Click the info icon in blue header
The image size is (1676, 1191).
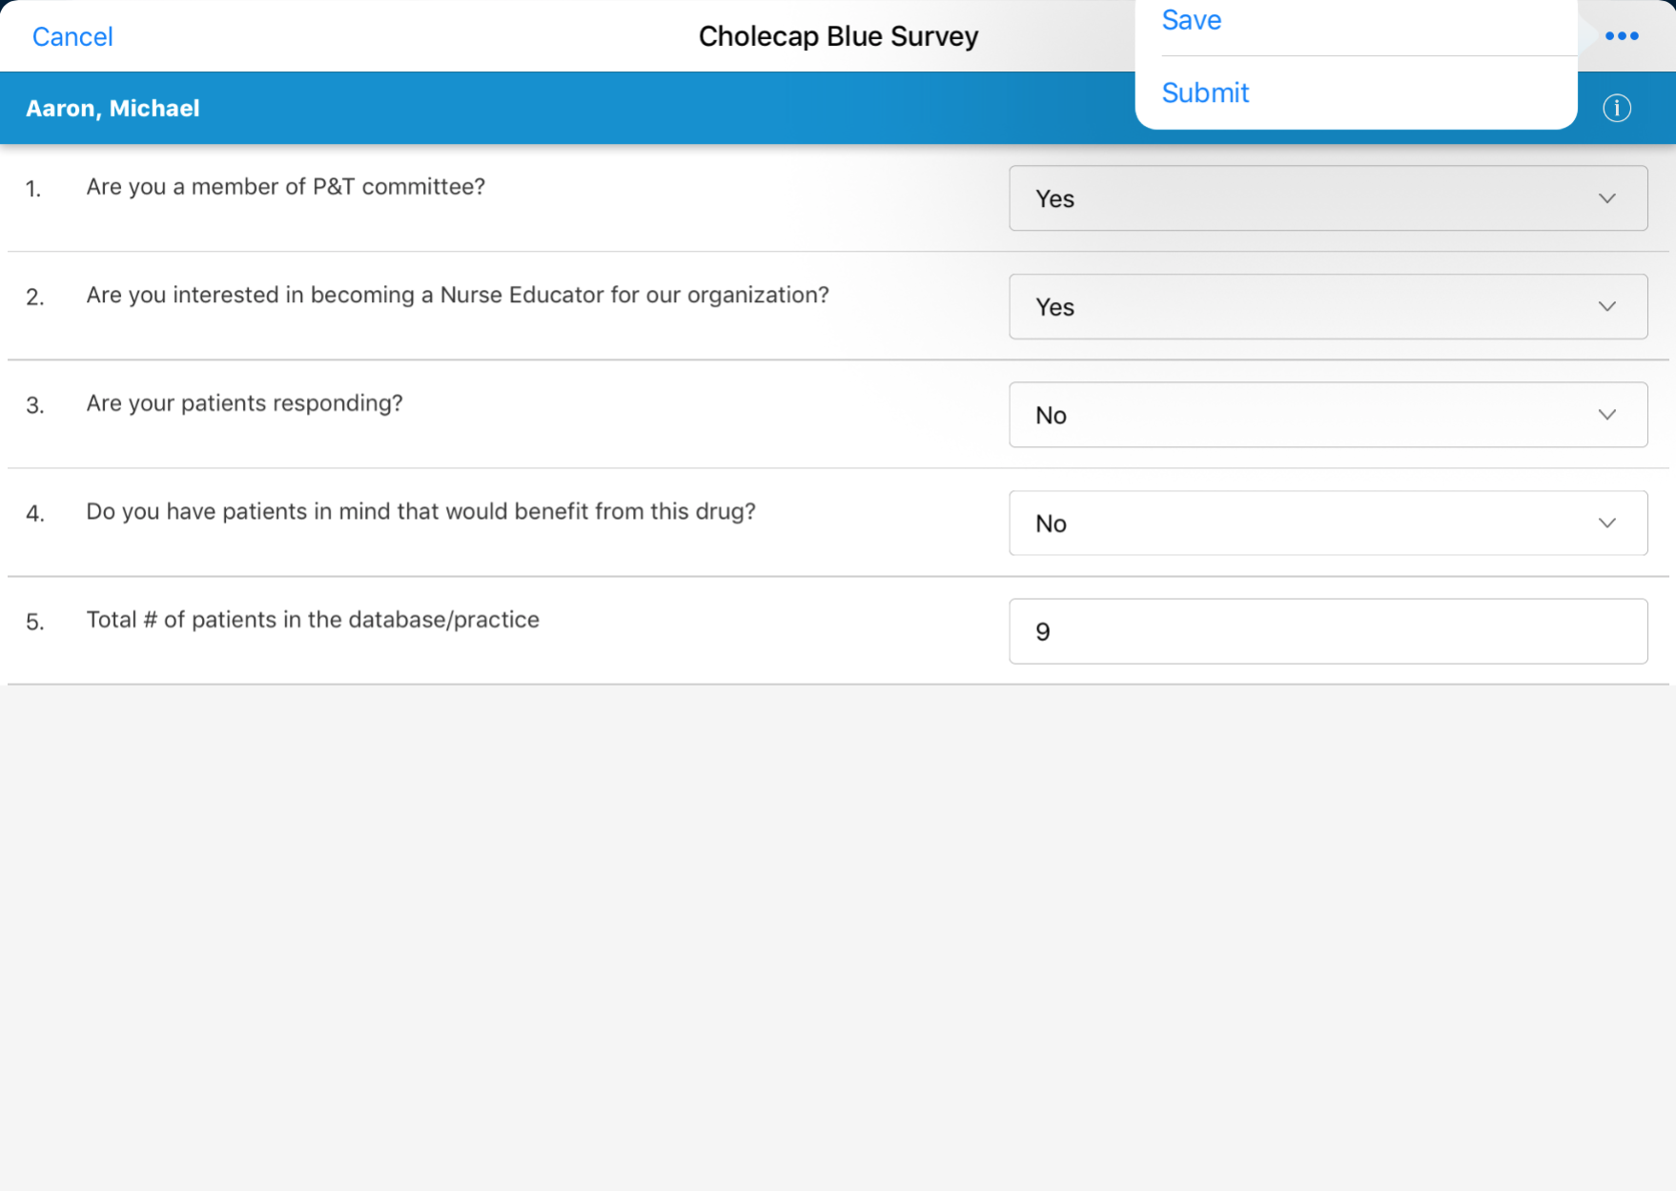1617,108
